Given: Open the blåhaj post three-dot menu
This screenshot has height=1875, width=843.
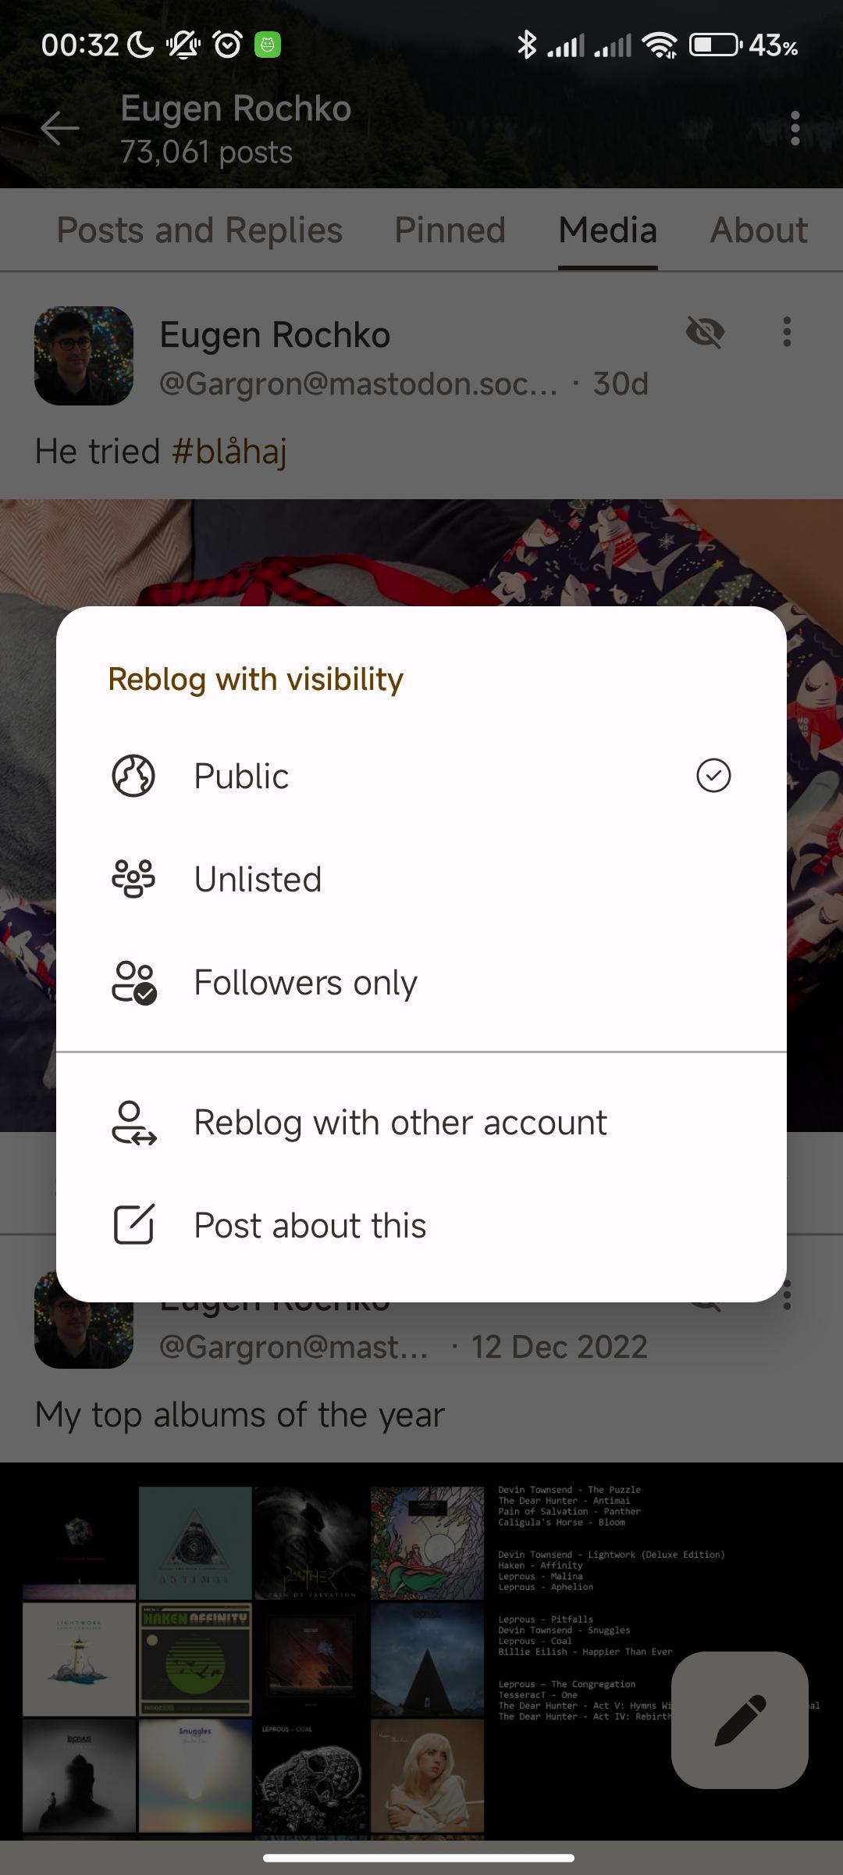Looking at the screenshot, I should [787, 332].
